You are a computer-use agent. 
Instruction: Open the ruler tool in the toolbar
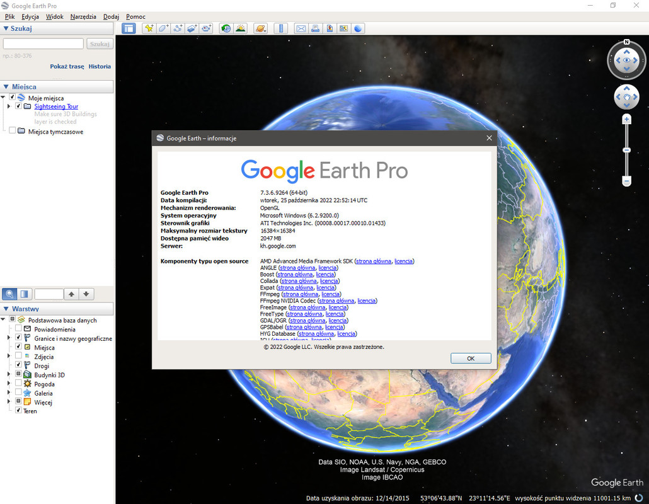[281, 28]
